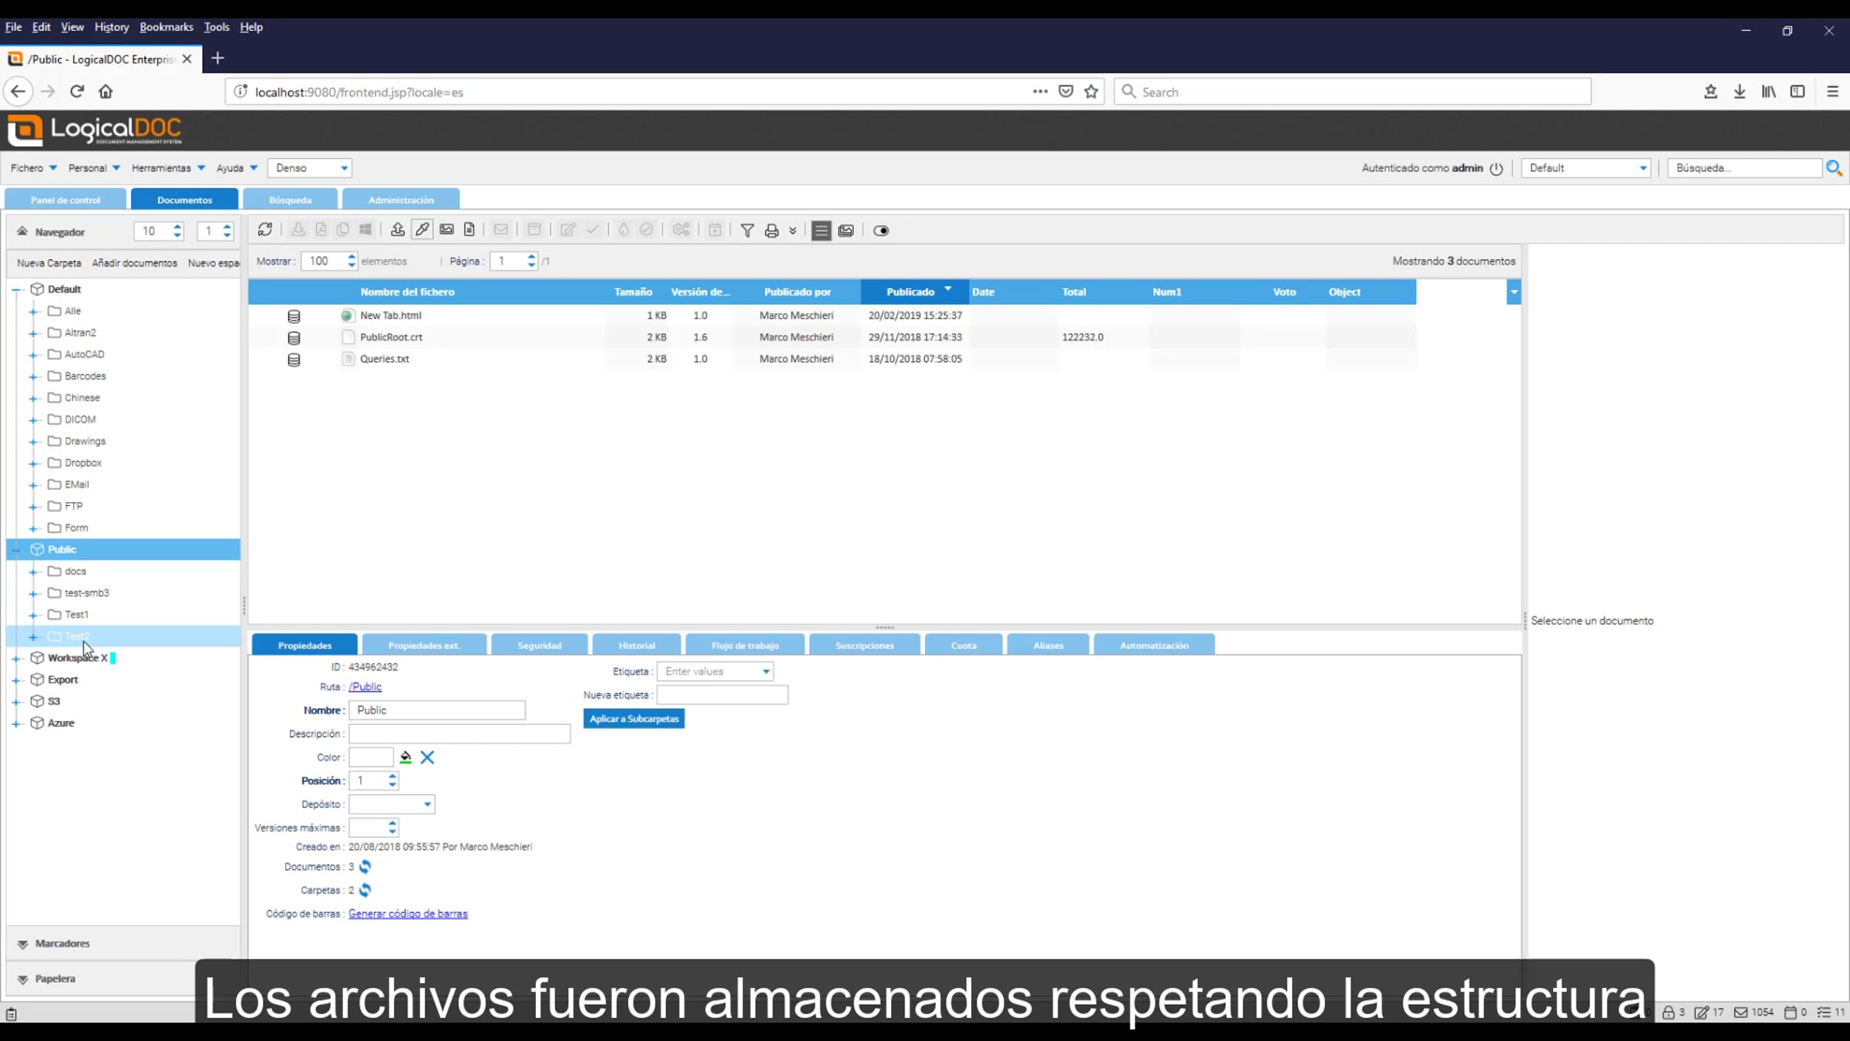Expand the Marcadores section
The image size is (1850, 1041).
pos(23,944)
